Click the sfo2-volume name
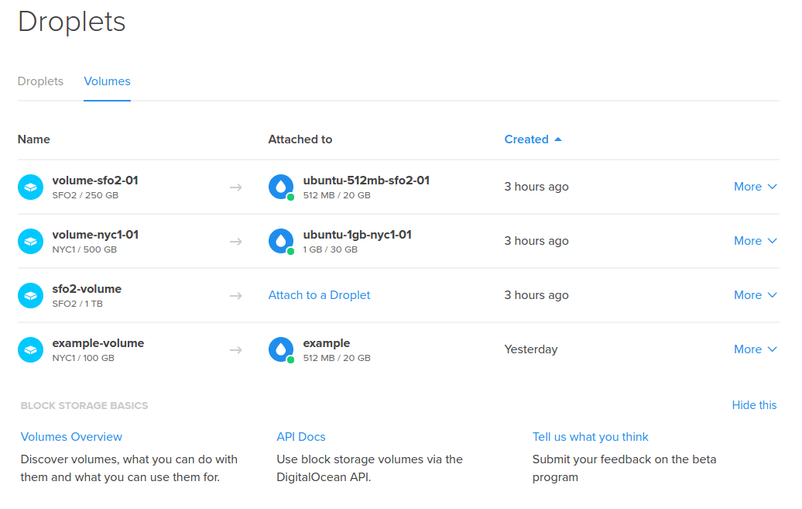The image size is (802, 509). tap(87, 289)
